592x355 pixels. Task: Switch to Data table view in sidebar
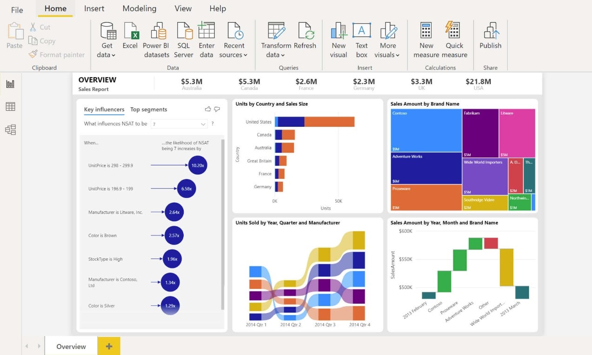coord(10,106)
